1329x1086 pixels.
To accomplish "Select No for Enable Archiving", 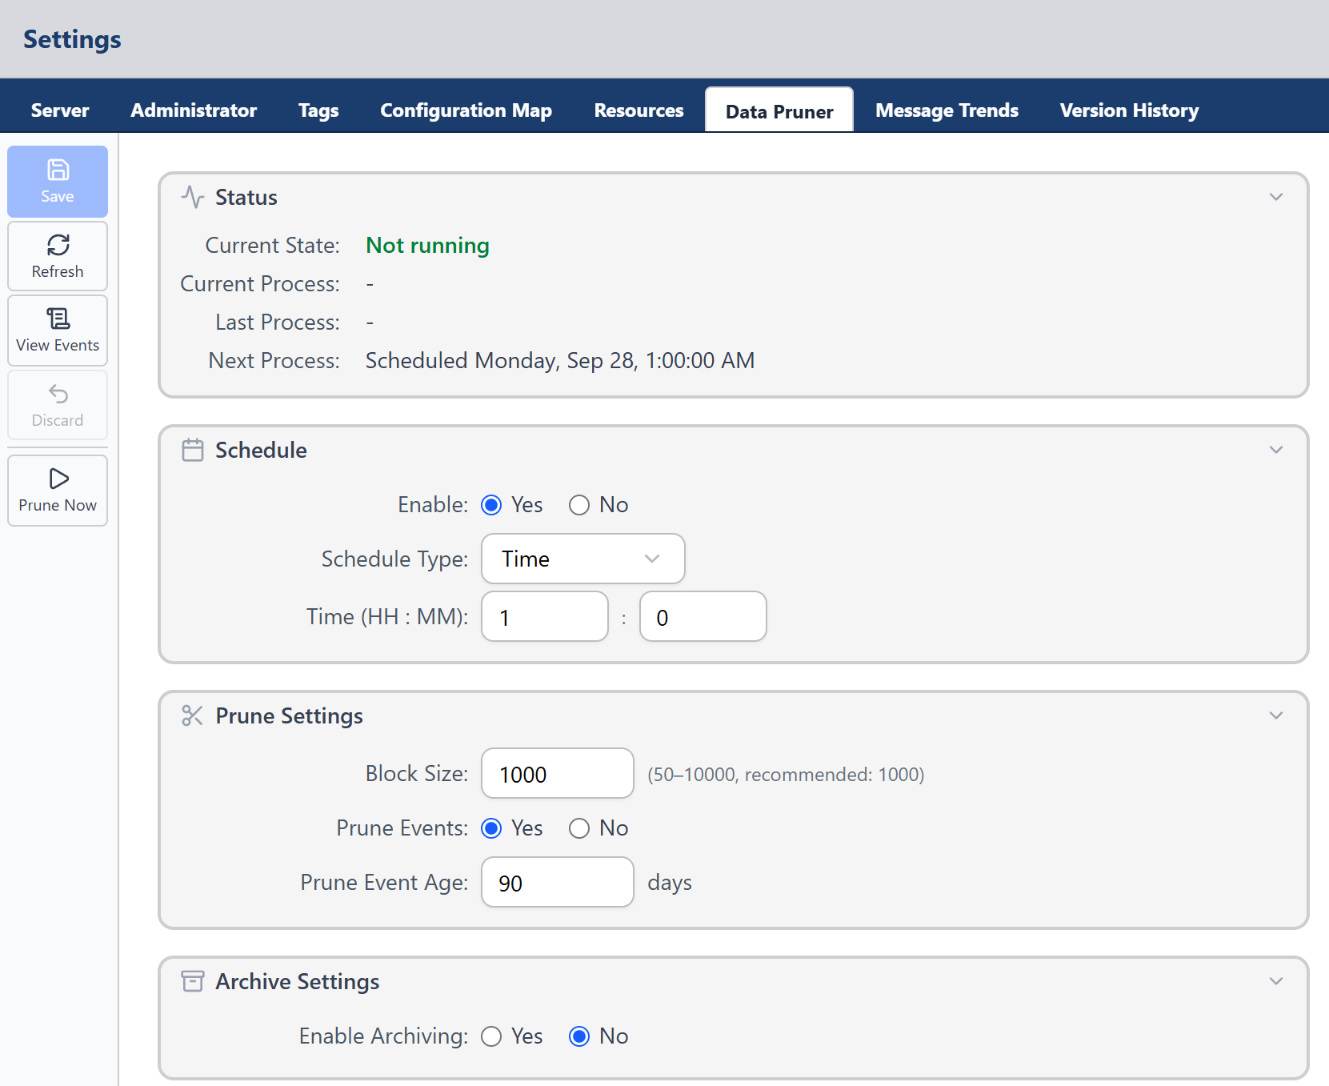I will pos(579,1036).
